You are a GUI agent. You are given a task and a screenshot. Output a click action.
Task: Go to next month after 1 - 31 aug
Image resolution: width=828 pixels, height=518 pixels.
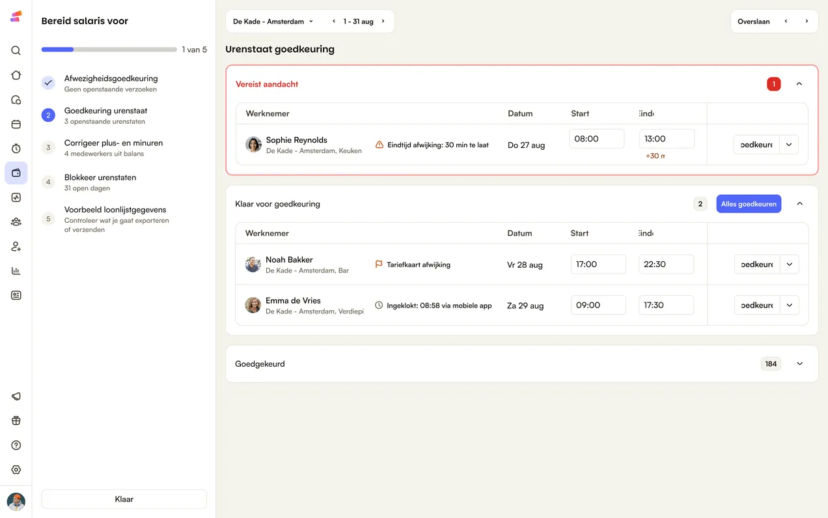click(383, 22)
